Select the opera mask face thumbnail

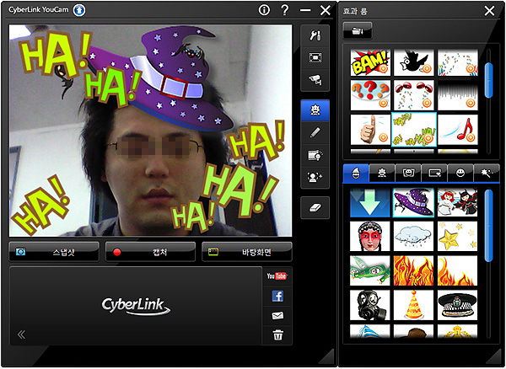pos(370,236)
